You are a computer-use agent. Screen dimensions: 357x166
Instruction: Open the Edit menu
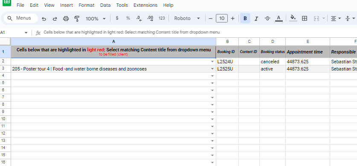pyautogui.click(x=34, y=5)
